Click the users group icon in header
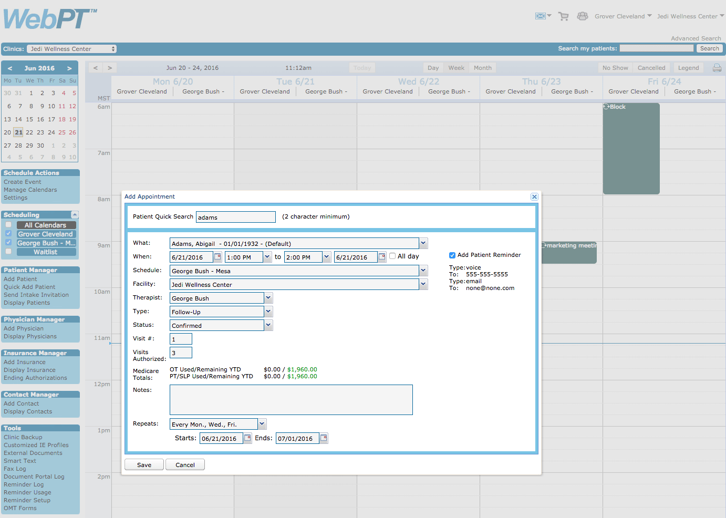This screenshot has width=726, height=518. [x=582, y=16]
